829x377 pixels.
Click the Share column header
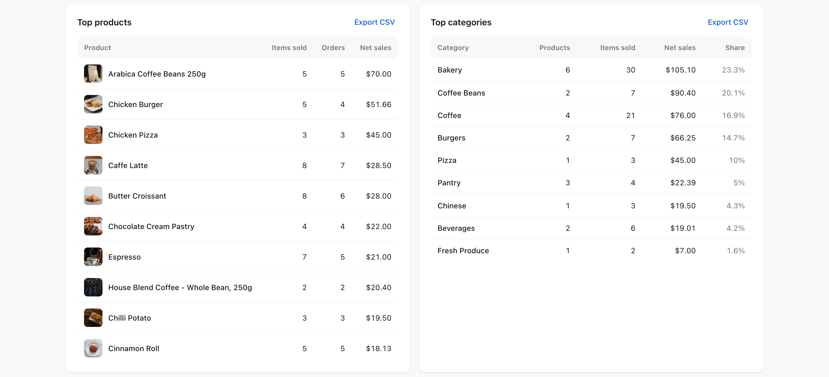tap(735, 47)
